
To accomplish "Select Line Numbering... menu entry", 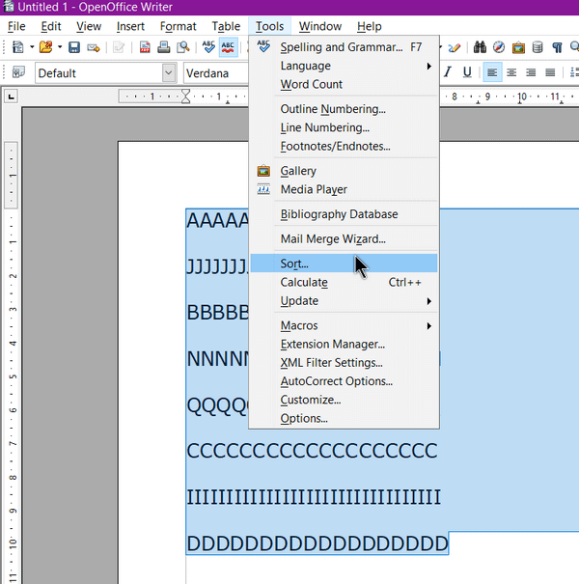I will click(344, 127).
